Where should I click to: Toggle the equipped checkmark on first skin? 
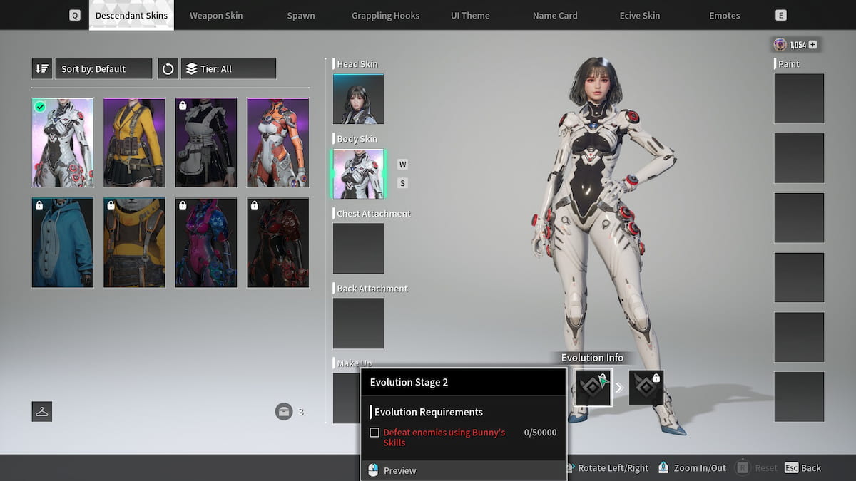click(x=40, y=106)
